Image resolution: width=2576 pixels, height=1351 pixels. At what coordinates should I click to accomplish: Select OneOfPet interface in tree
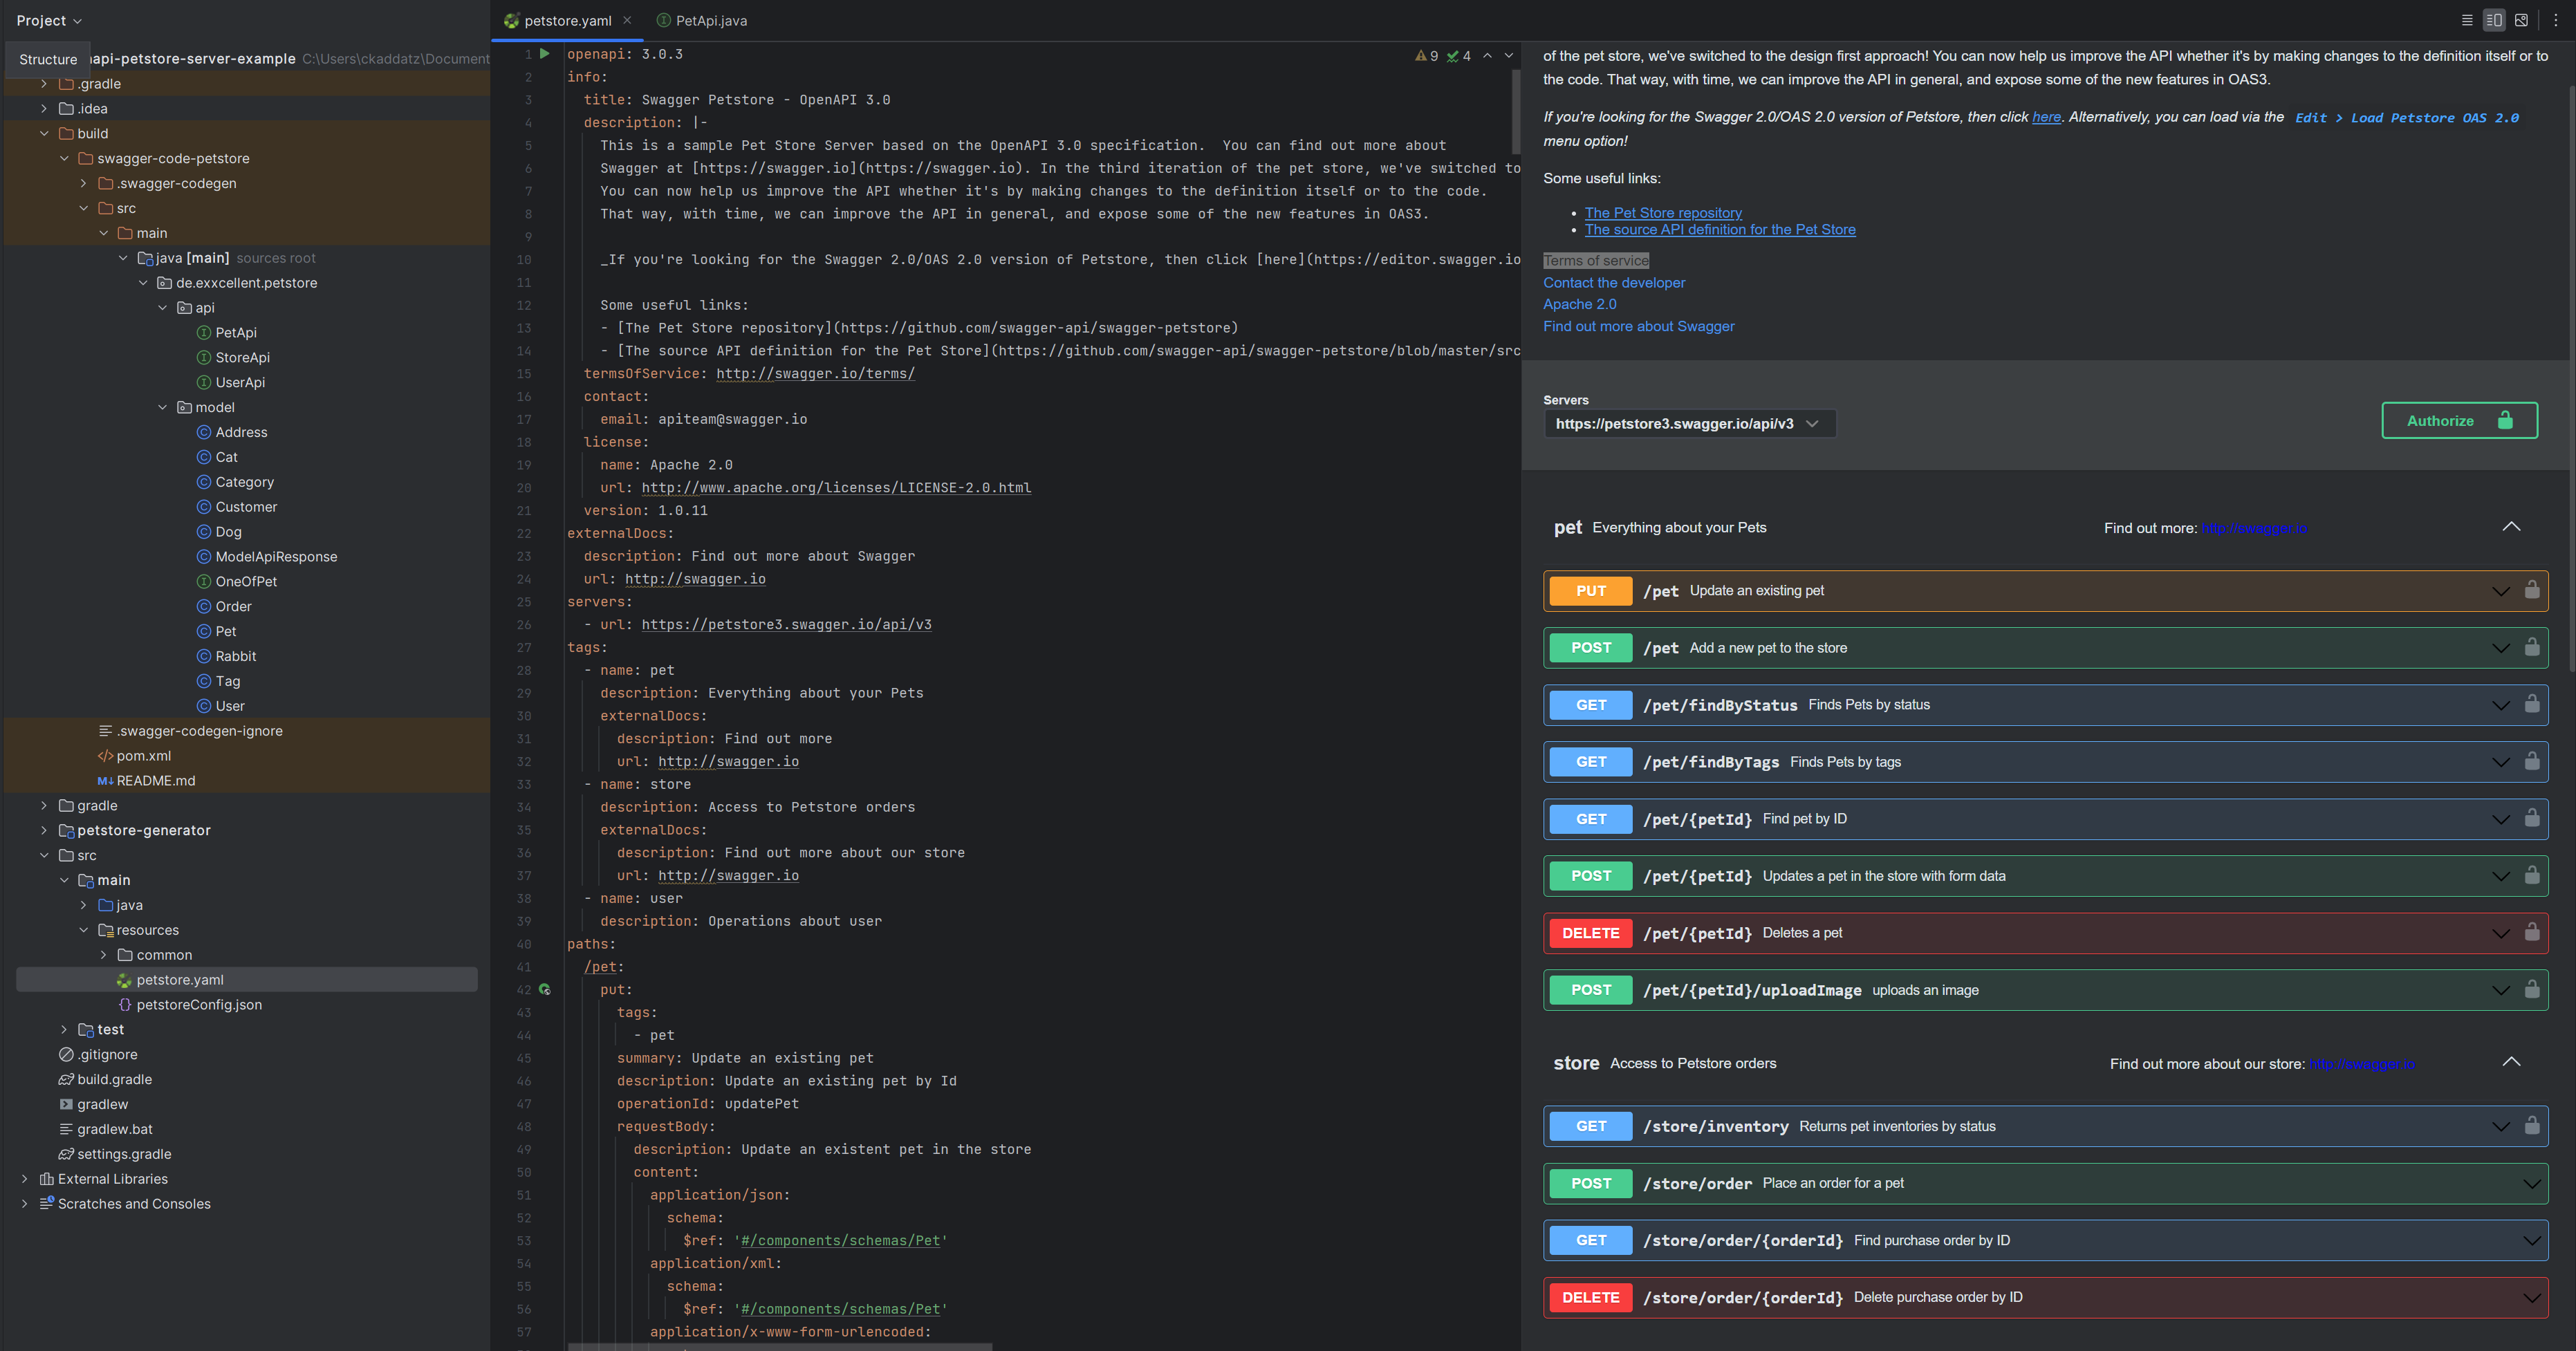[246, 582]
